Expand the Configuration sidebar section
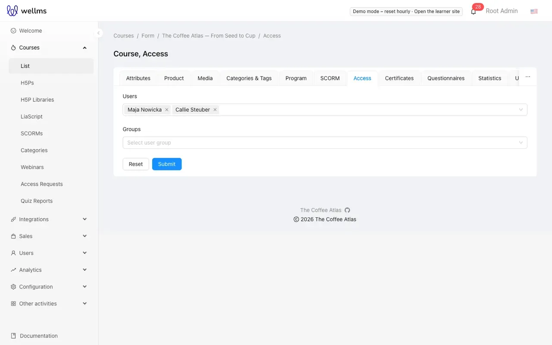The image size is (552, 345). coord(85,286)
